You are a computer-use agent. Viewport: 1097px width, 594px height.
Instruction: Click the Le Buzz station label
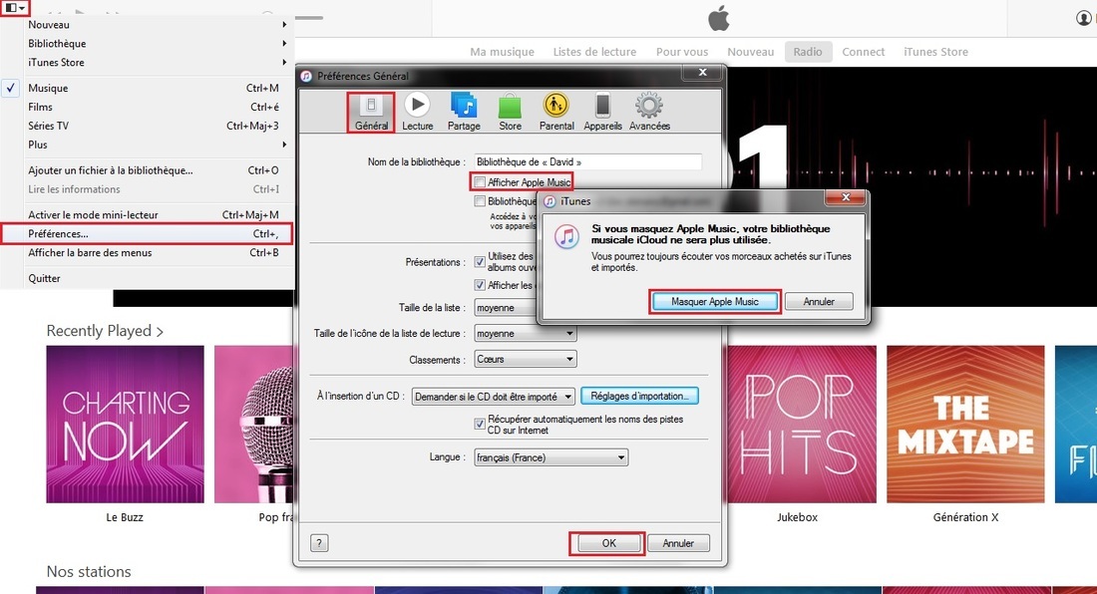point(125,518)
